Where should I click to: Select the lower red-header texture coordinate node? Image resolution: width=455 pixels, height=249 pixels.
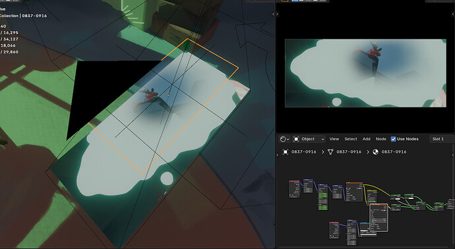tap(334, 230)
